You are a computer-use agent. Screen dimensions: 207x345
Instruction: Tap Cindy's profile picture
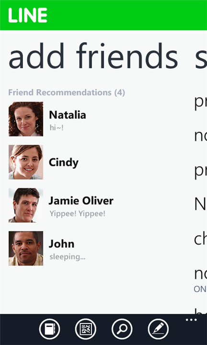pos(26,162)
